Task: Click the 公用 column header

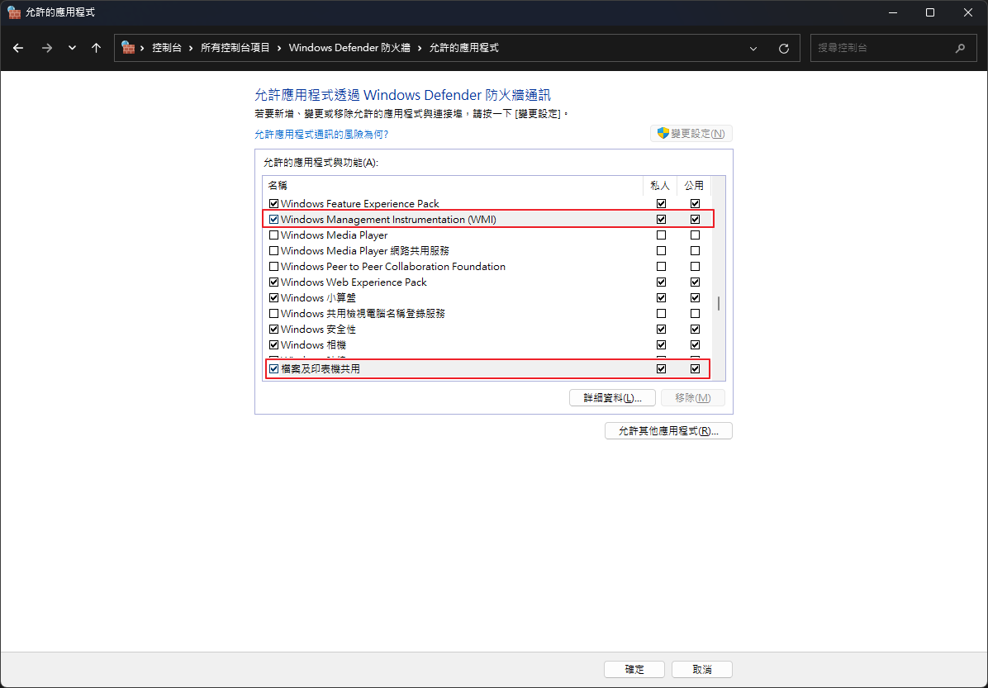Action: click(695, 186)
